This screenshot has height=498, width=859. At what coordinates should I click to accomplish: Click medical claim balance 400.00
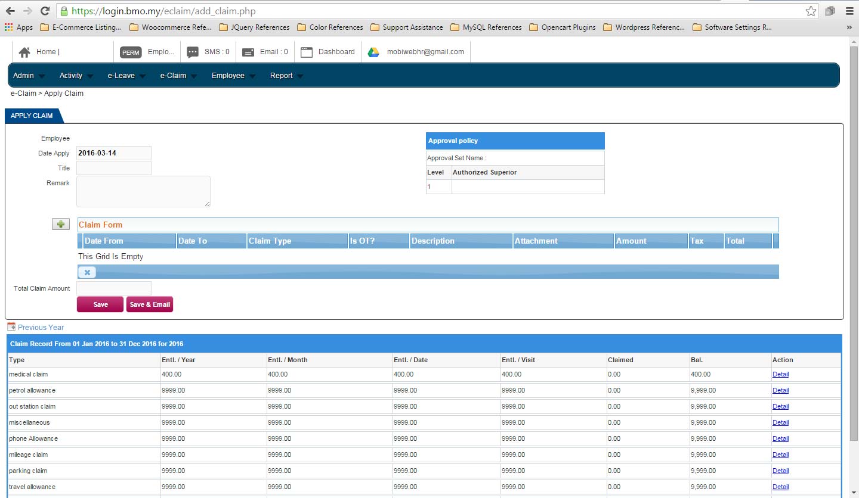(x=730, y=374)
